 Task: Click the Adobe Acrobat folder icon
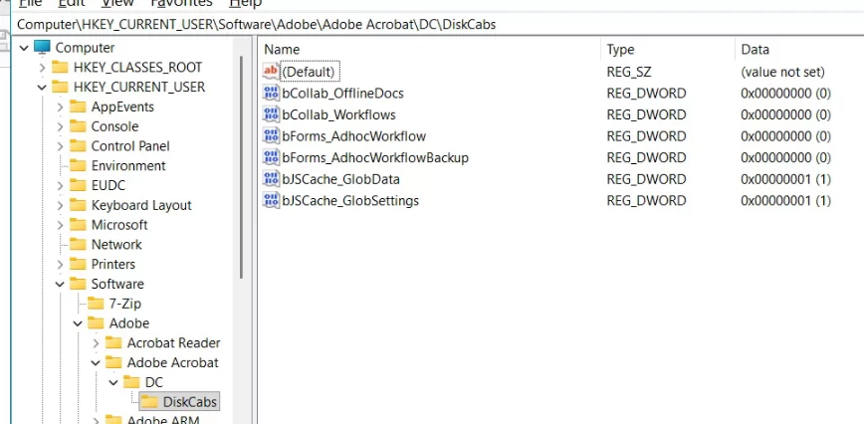tap(113, 363)
